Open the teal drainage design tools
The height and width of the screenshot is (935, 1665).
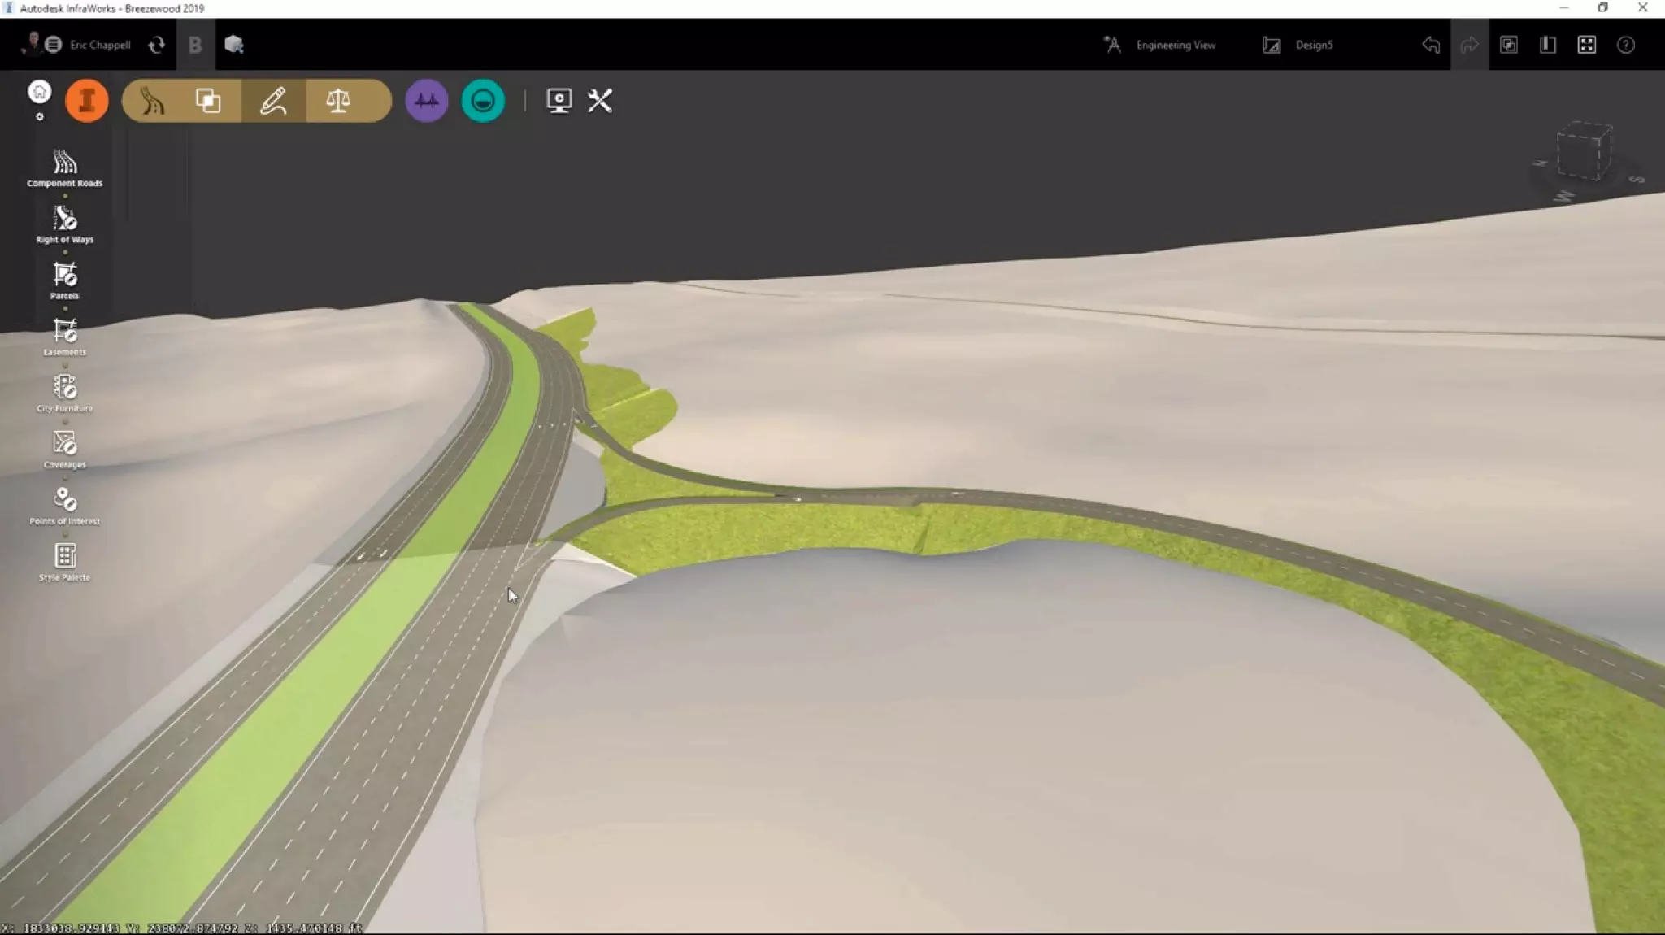click(483, 101)
